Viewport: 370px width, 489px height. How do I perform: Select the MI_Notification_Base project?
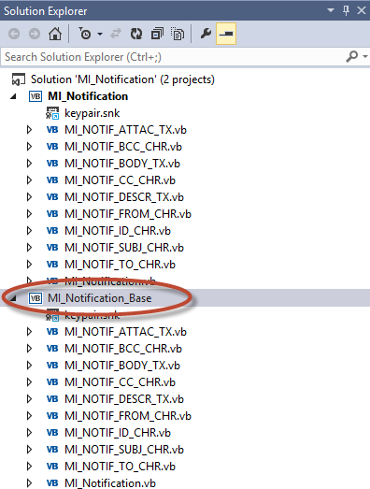click(x=99, y=298)
